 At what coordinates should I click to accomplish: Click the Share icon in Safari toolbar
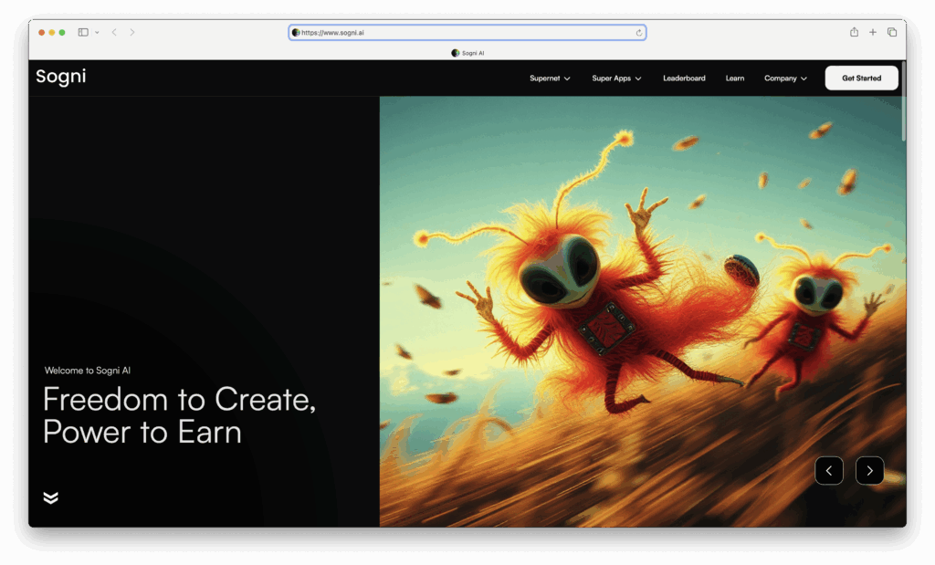[x=854, y=32]
